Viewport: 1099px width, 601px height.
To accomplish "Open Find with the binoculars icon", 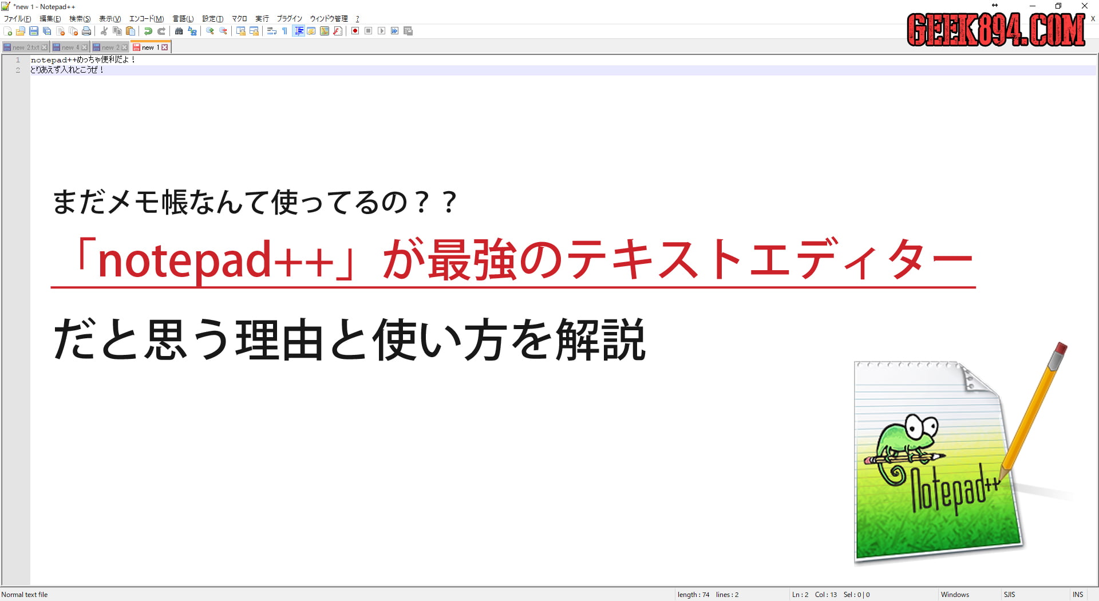I will 179,31.
